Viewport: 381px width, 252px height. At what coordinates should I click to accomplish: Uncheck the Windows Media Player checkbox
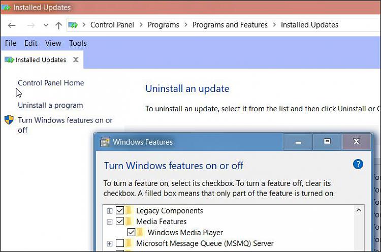[131, 232]
